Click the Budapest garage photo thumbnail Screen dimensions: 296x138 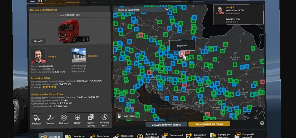(79, 55)
